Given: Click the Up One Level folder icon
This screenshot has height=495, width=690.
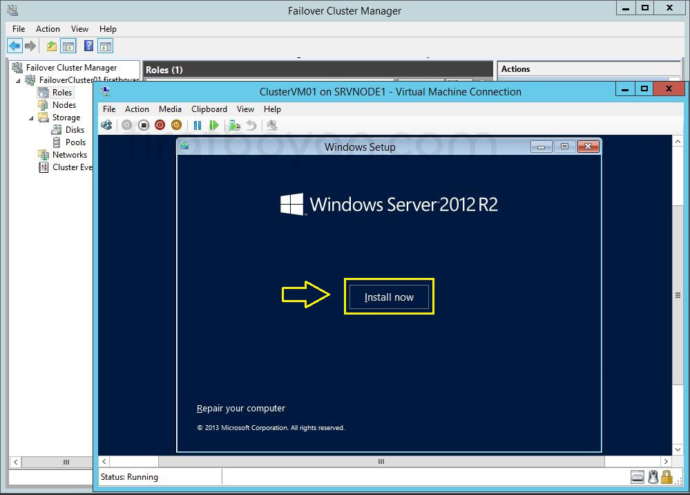Looking at the screenshot, I should tap(52, 46).
